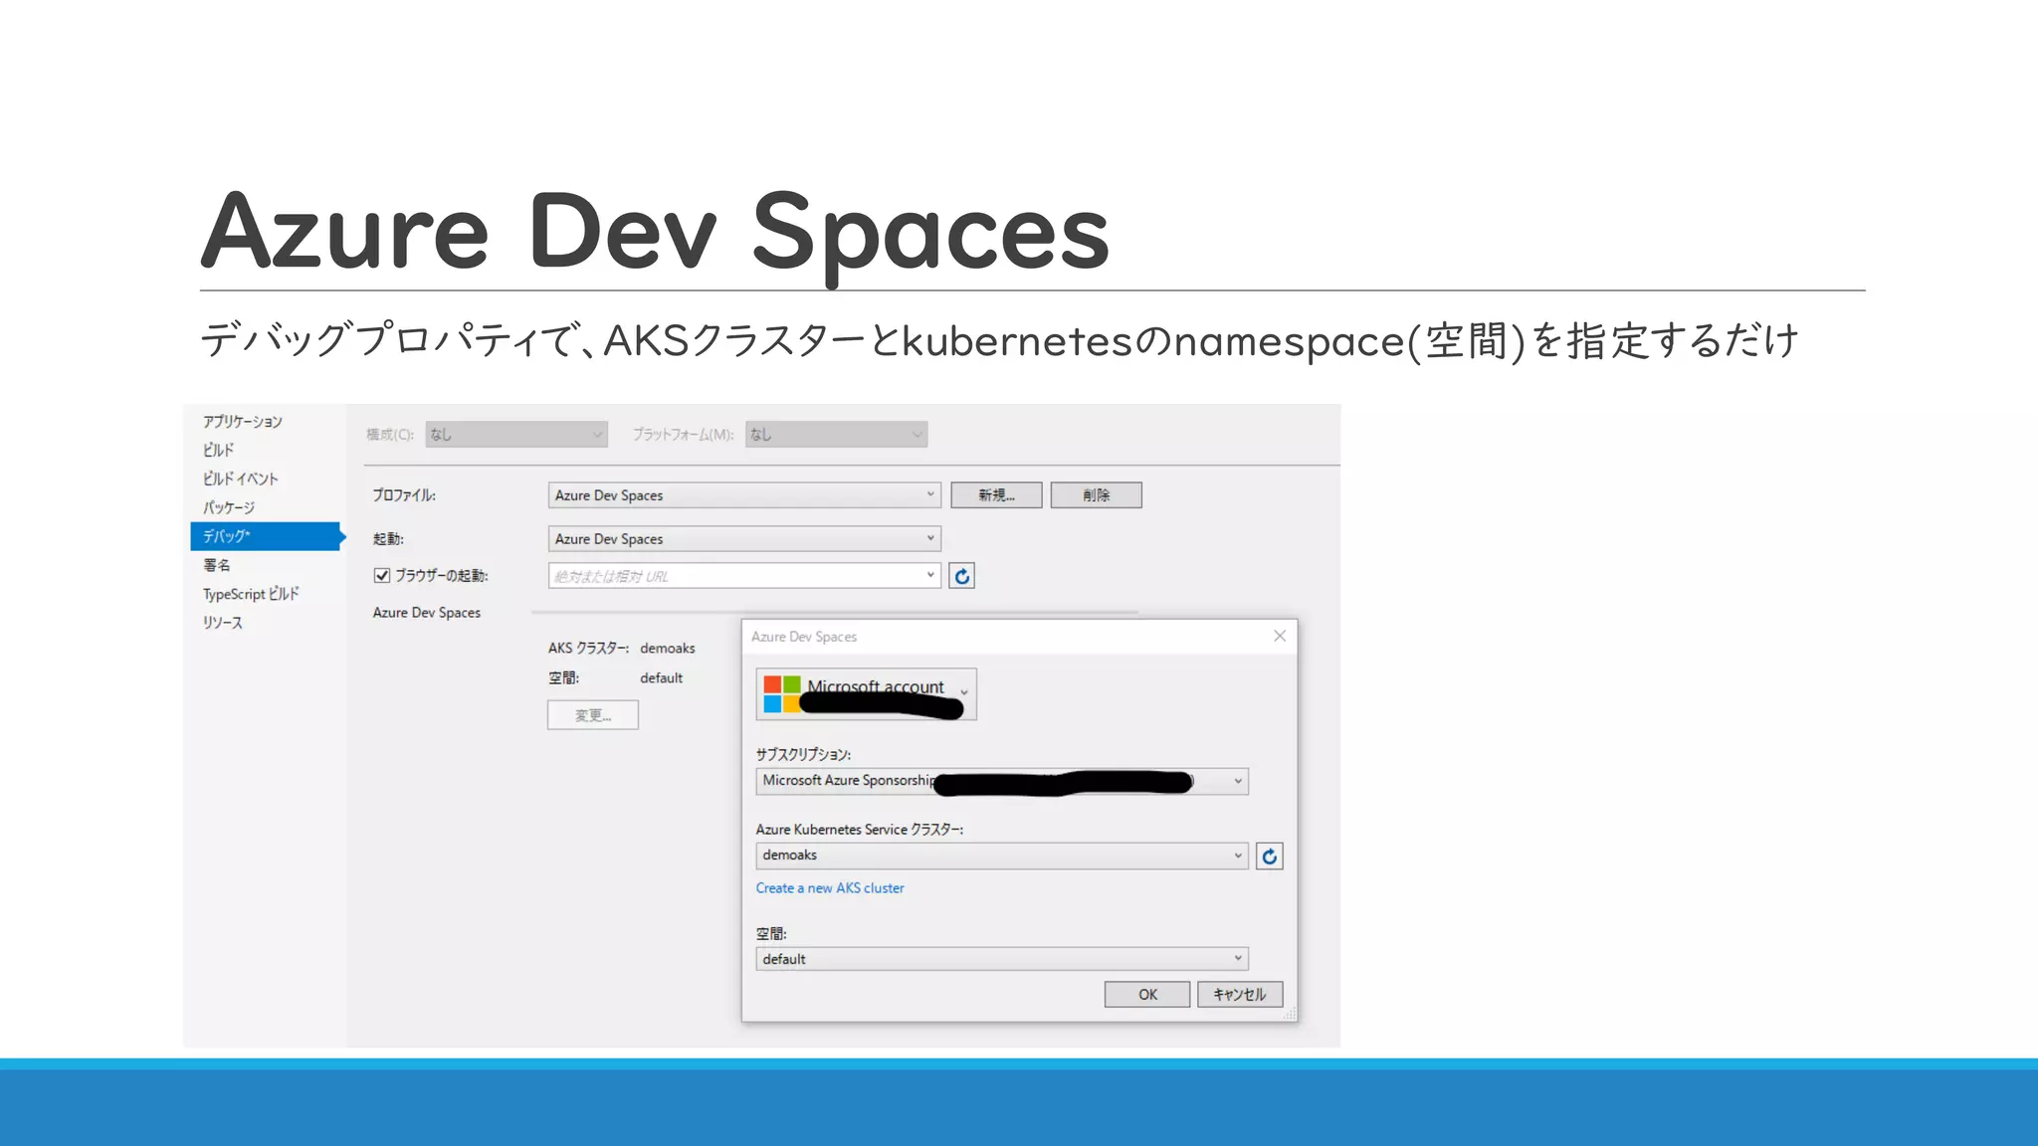The height and width of the screenshot is (1146, 2038).
Task: Expand the browser URL combo box arrow
Action: click(x=930, y=575)
